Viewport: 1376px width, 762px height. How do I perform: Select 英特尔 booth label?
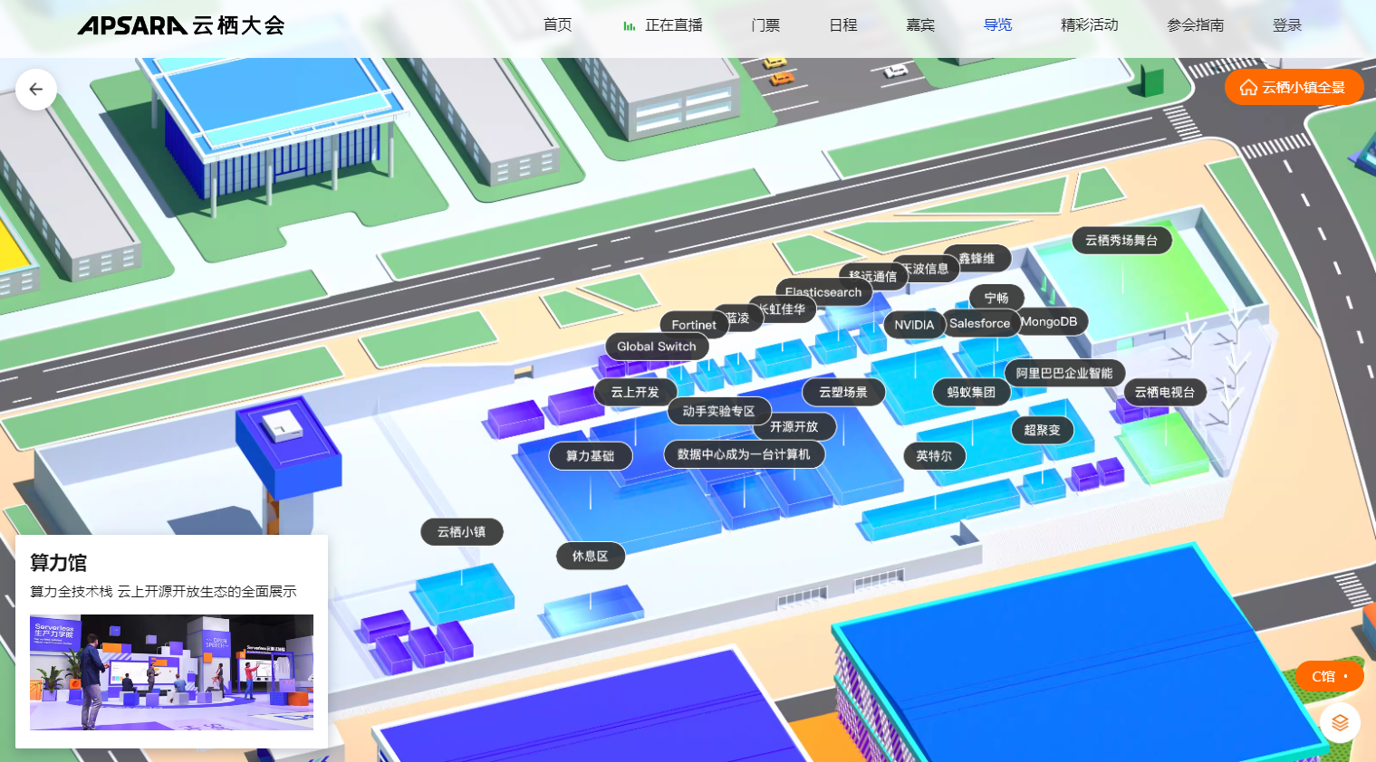pos(935,456)
